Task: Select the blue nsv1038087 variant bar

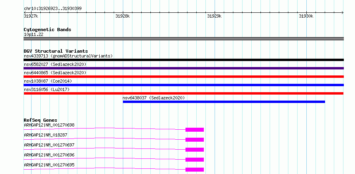Action: (x=183, y=85)
